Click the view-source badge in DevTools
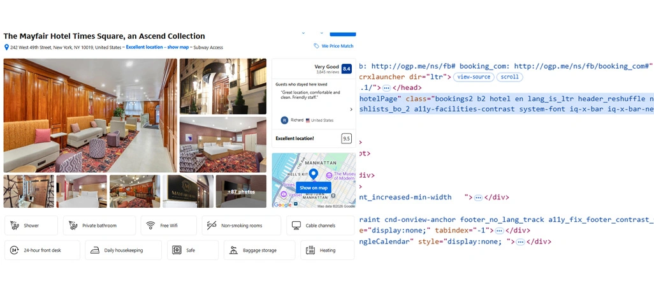The height and width of the screenshot is (297, 654). pyautogui.click(x=474, y=77)
